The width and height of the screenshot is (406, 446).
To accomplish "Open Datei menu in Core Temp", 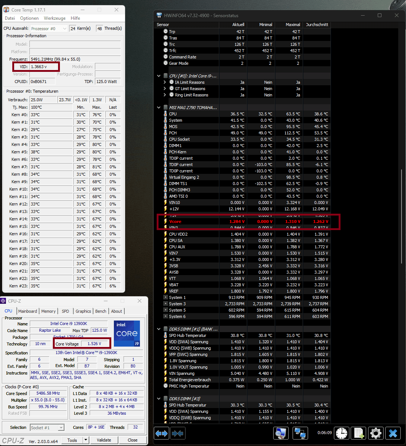I will (x=10, y=18).
